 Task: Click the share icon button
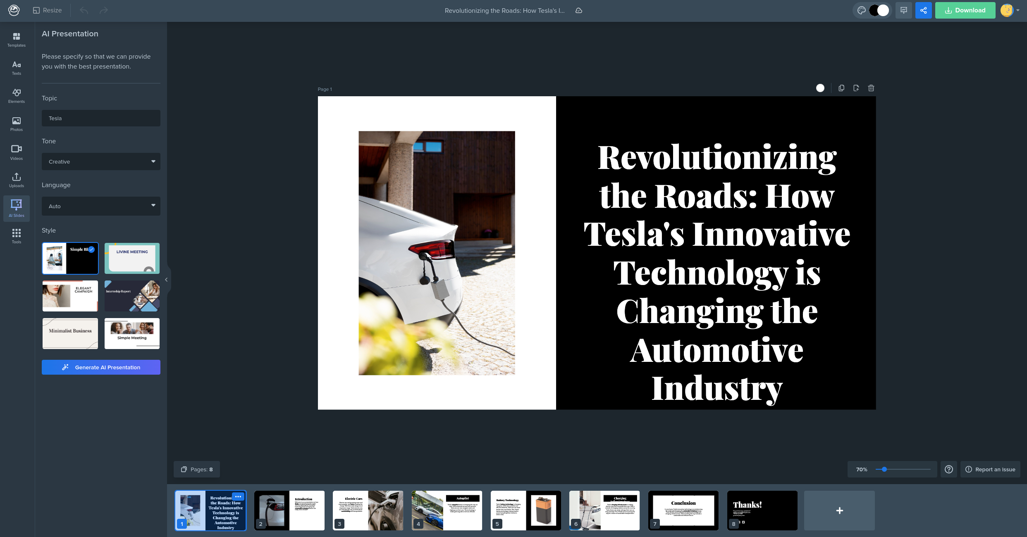(923, 10)
